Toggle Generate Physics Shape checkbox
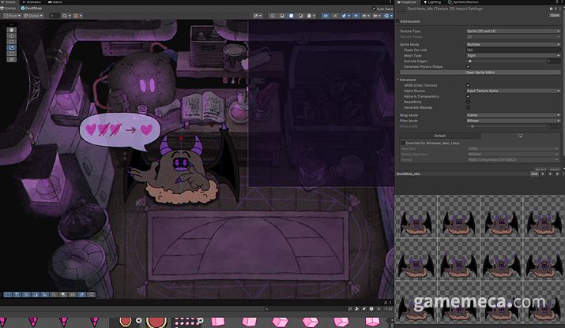 tap(468, 67)
